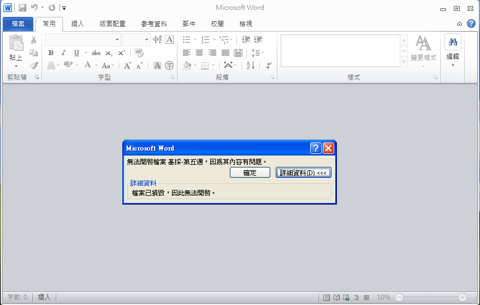The image size is (480, 305).
Task: Click the Enclosed Characters 字 icon
Action: pos(169,65)
